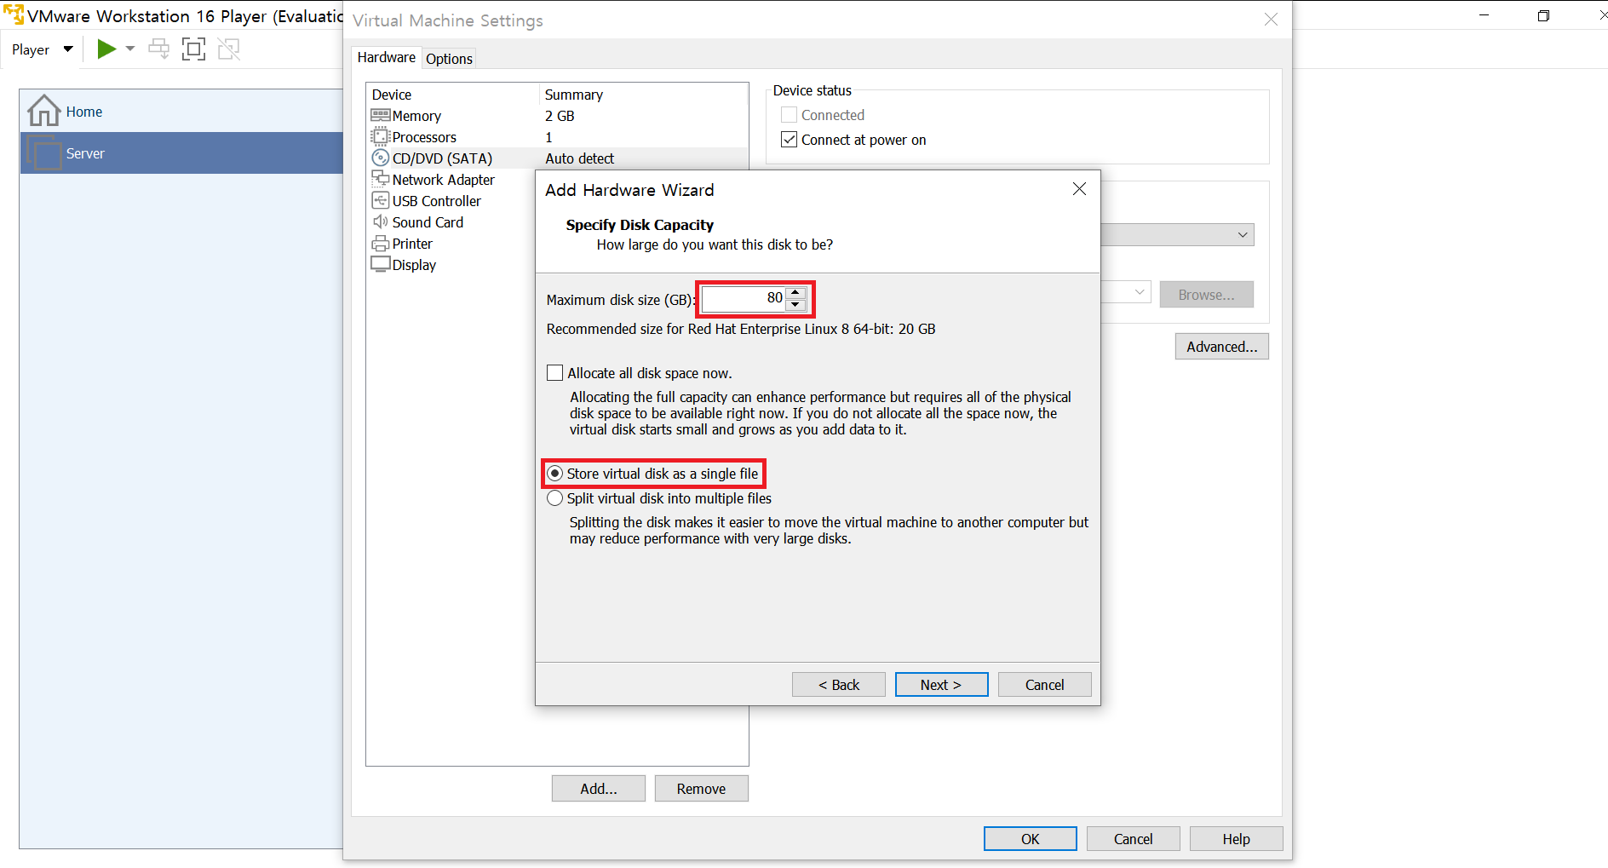Toggle the Connected checkbox
The height and width of the screenshot is (868, 1608).
[x=790, y=115]
